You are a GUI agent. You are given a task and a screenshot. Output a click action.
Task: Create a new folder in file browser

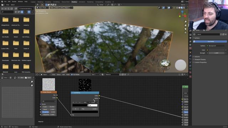tap(16, 9)
